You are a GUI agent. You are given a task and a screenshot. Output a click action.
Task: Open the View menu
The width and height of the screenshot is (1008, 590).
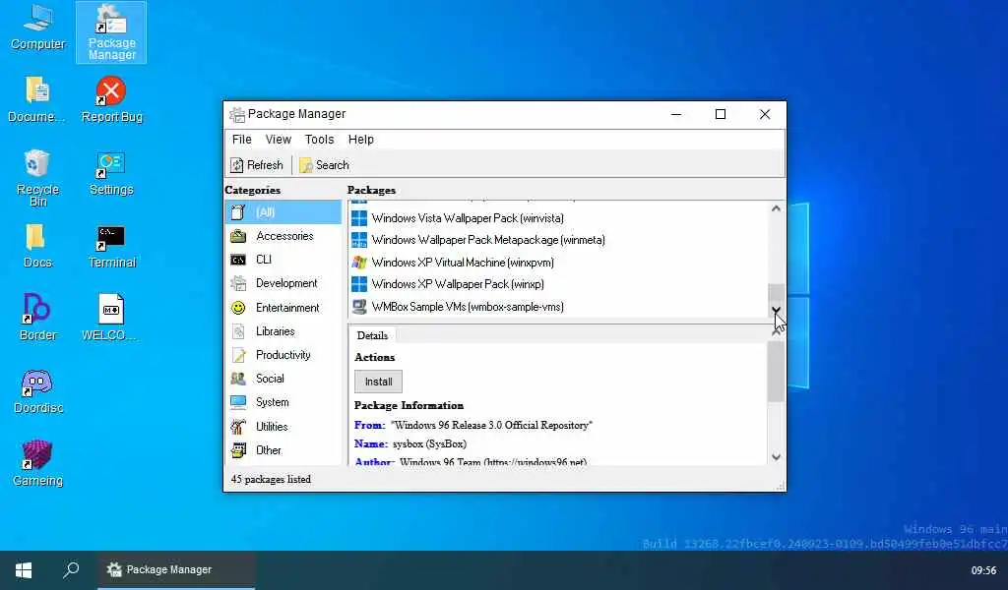click(x=279, y=140)
